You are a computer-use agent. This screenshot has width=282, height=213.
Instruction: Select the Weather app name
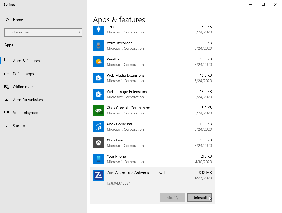pos(114,59)
